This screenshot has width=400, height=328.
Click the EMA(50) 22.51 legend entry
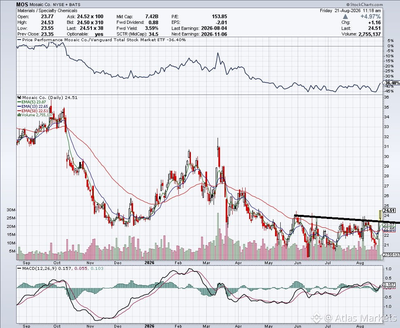click(x=32, y=111)
